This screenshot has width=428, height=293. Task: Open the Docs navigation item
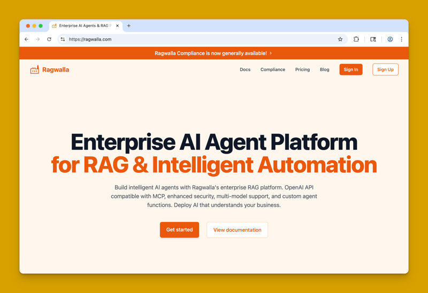coord(245,69)
